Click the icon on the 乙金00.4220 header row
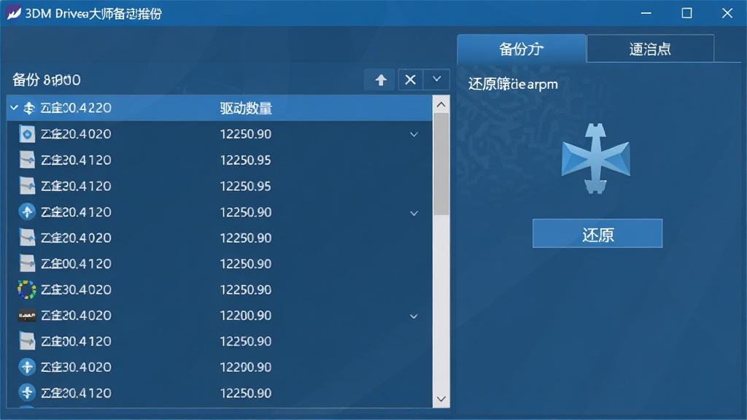The height and width of the screenshot is (420, 747). click(x=29, y=108)
